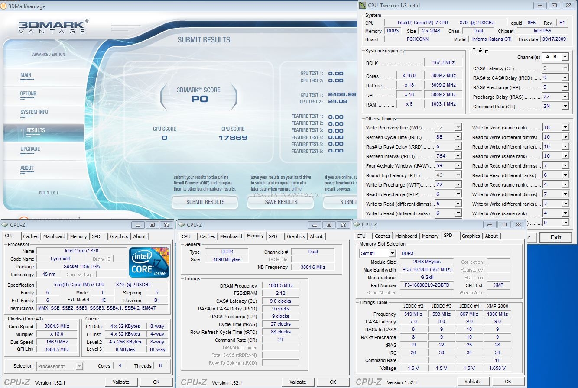The width and height of the screenshot is (578, 388).
Task: Click the CPU TEST 1 value 2456.99
Action: tap(342, 94)
